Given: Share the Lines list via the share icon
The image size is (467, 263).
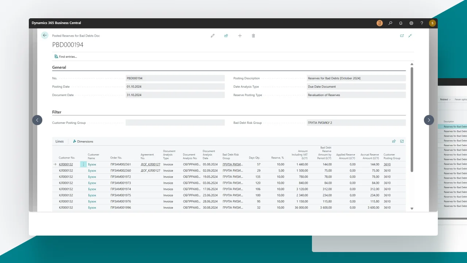Looking at the screenshot, I should coord(394,141).
